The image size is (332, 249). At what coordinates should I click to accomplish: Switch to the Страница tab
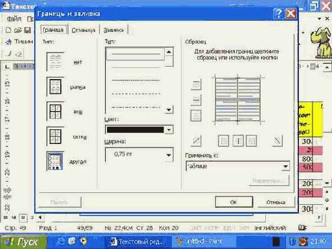point(83,30)
